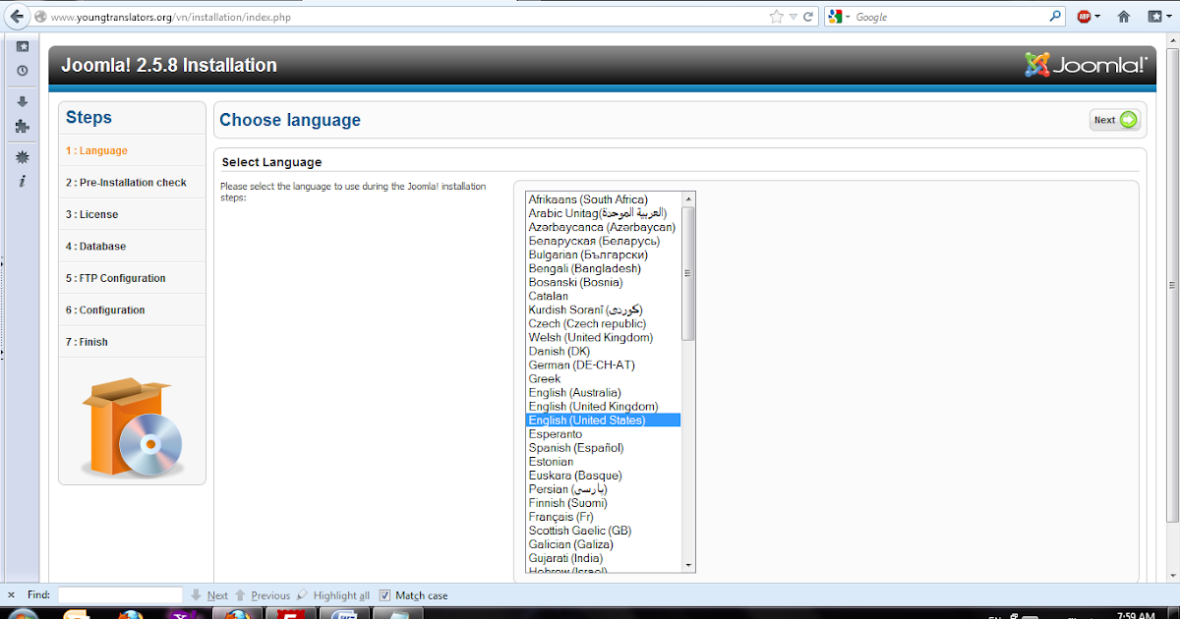Choose Esperanto language option

(x=603, y=433)
